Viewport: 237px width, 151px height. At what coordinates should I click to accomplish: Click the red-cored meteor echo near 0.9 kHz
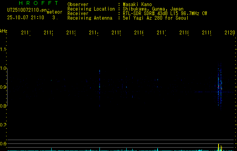pos(219,87)
